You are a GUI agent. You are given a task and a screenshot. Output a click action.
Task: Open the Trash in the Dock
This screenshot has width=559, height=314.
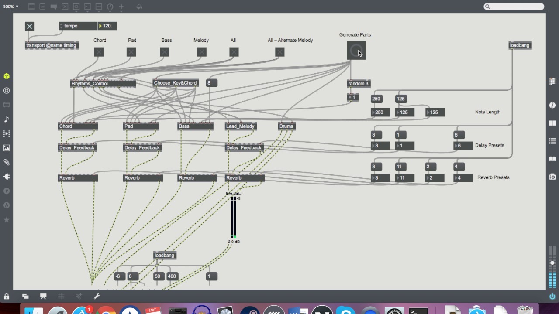point(524,310)
